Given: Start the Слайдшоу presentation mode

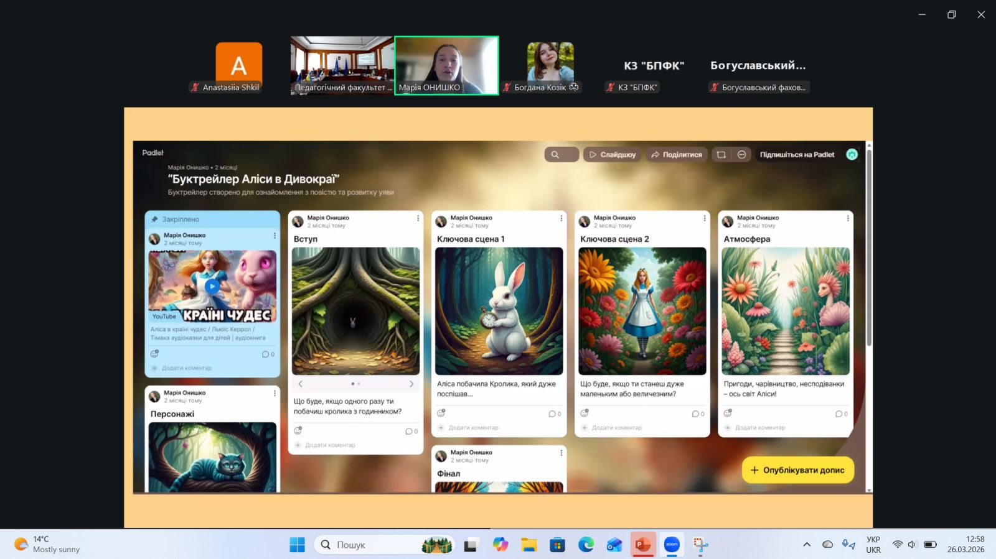Looking at the screenshot, I should [613, 155].
